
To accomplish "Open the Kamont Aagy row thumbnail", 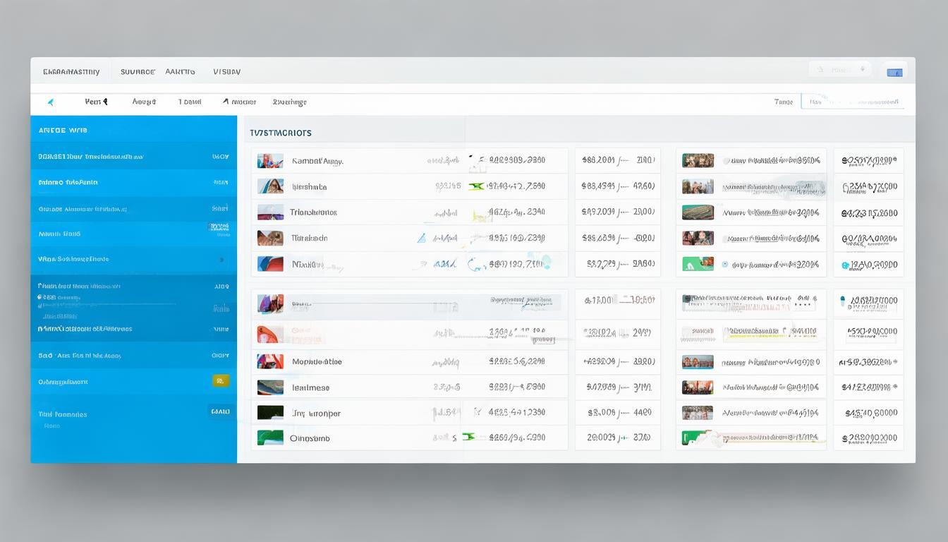I will point(270,161).
